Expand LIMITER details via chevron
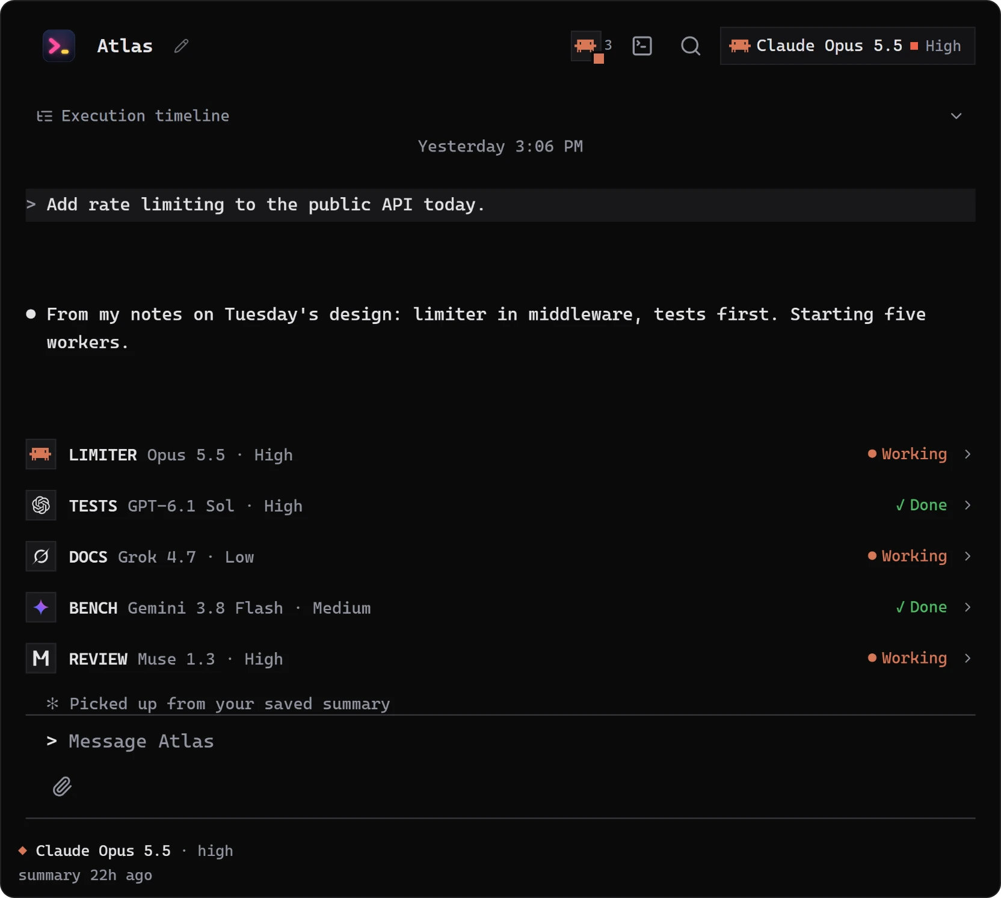The image size is (1001, 898). [x=967, y=454]
